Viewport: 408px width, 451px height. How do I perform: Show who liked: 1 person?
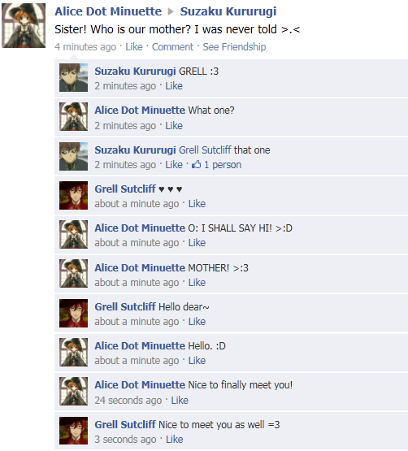(223, 165)
